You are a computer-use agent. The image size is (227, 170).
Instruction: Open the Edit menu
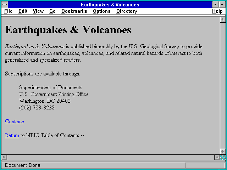[23, 11]
